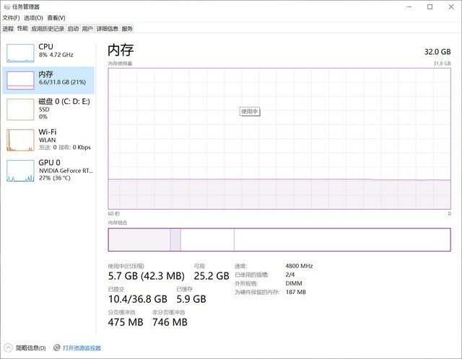Select the 内存 memory graph thumbnail

(20, 80)
